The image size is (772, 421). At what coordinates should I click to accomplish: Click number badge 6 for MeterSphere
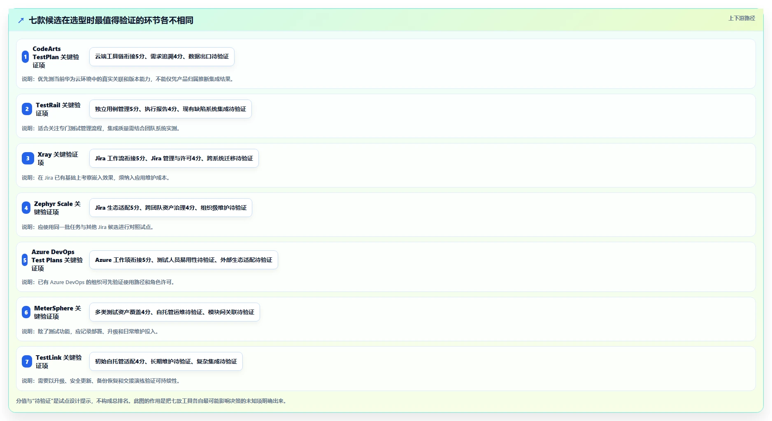click(26, 312)
